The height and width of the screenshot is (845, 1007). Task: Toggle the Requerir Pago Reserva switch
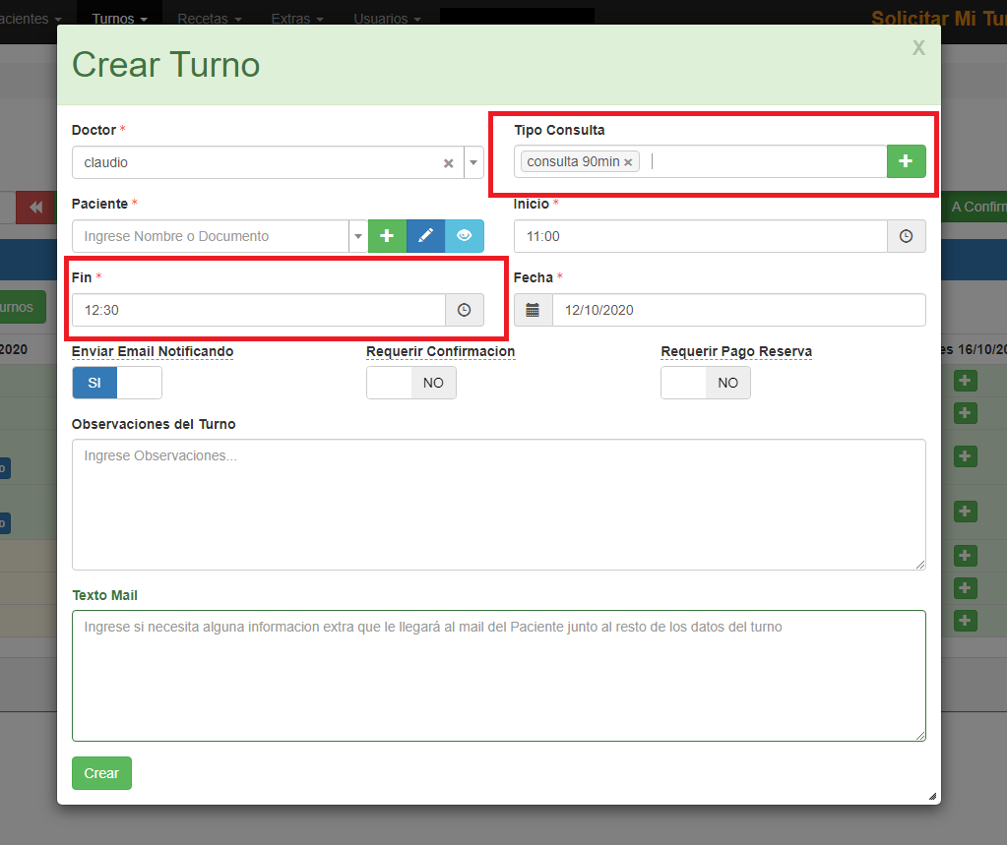point(705,383)
